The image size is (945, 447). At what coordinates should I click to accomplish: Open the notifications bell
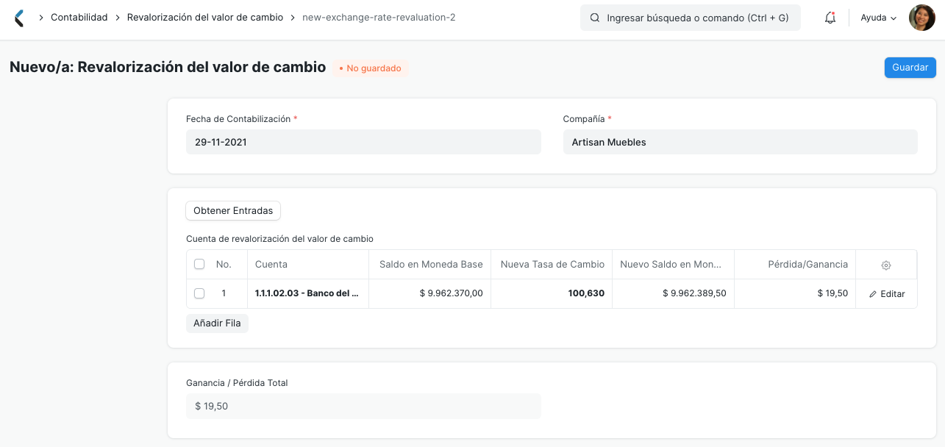[x=830, y=17]
